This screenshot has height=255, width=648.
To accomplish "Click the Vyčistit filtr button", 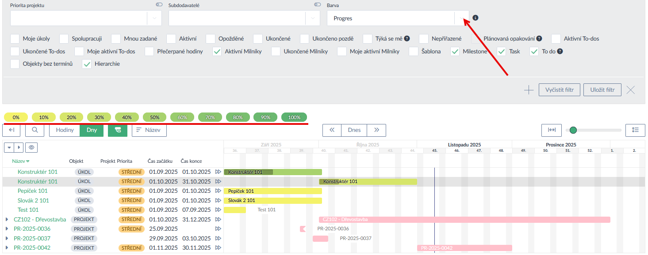I will (559, 90).
